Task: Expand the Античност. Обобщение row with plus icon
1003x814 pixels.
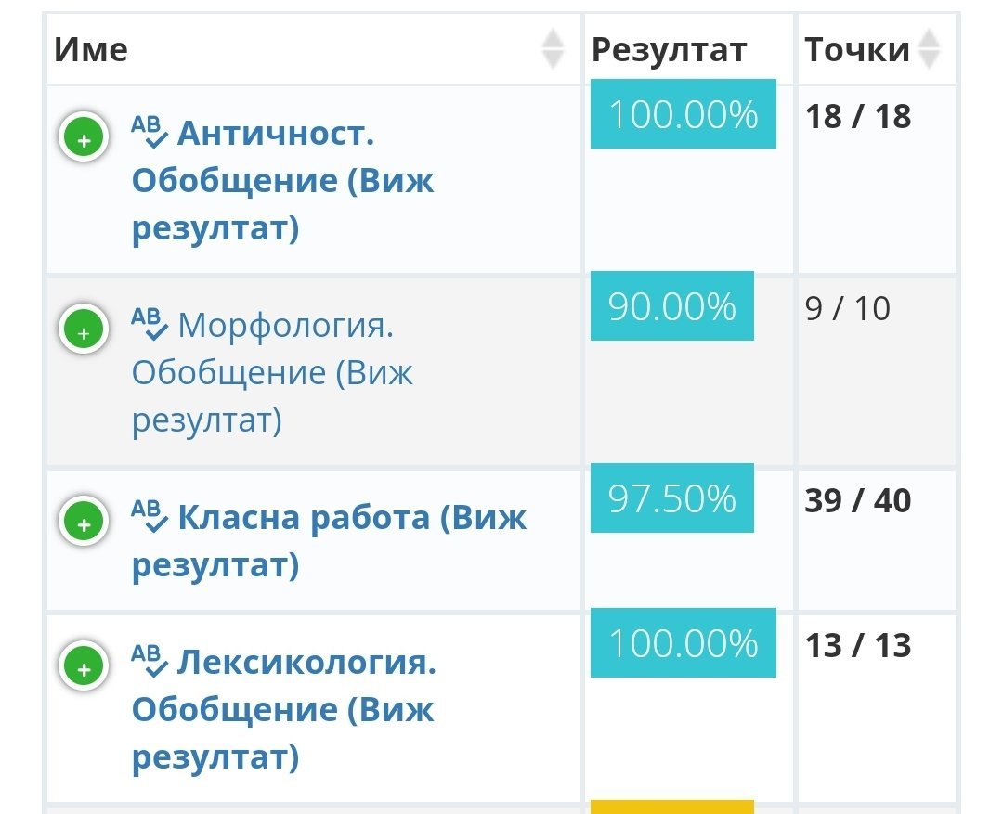Action: click(x=84, y=140)
